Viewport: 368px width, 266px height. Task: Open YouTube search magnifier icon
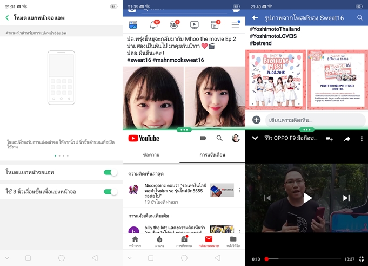coord(219,139)
